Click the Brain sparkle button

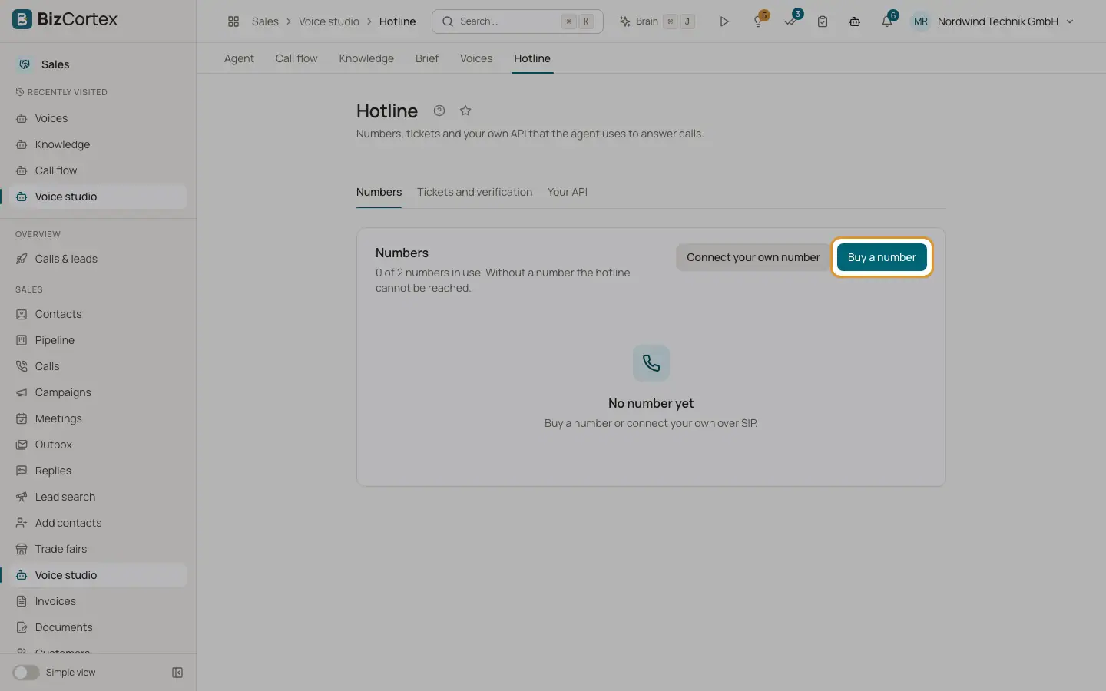coord(657,21)
